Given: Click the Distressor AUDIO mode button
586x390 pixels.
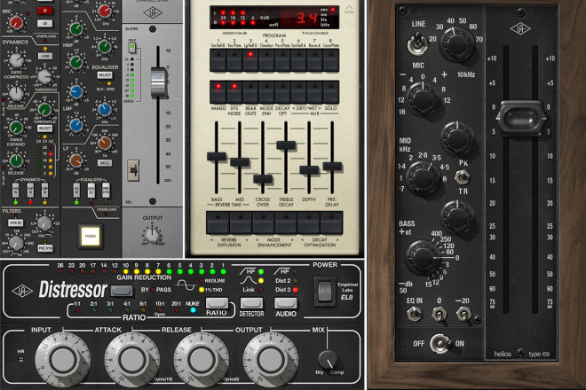Looking at the screenshot, I should [x=286, y=302].
